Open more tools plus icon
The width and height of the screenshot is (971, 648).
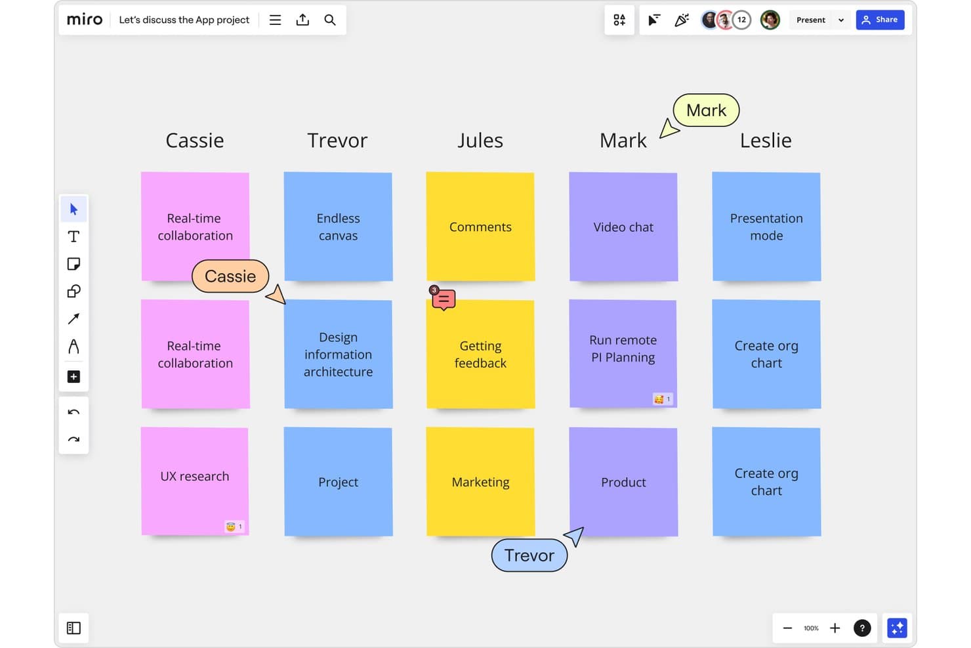73,377
